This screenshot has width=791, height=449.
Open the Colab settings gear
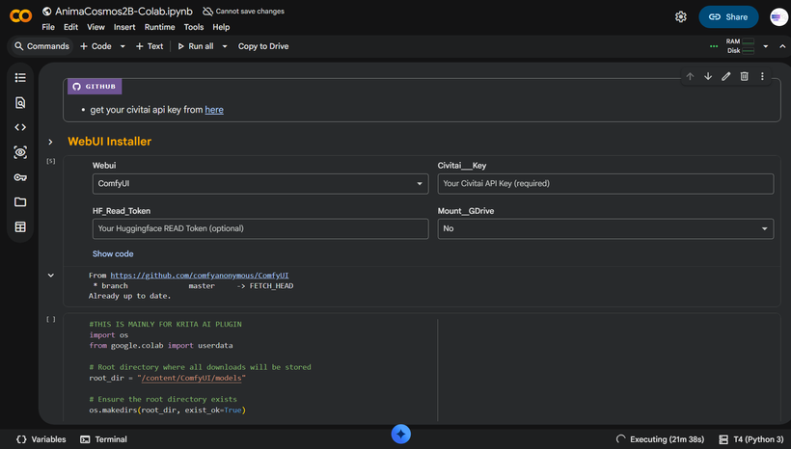[x=680, y=17]
